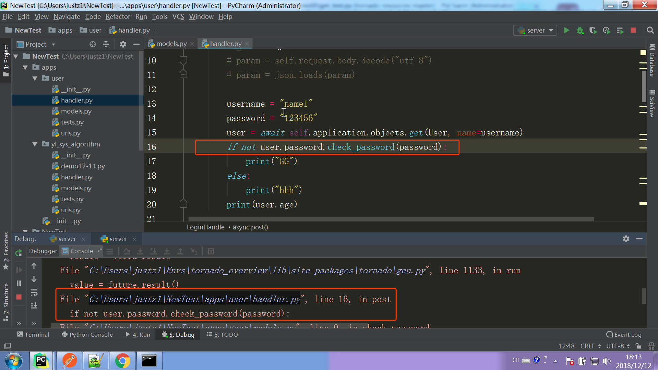Click console vertical scrollbar

(x=644, y=296)
